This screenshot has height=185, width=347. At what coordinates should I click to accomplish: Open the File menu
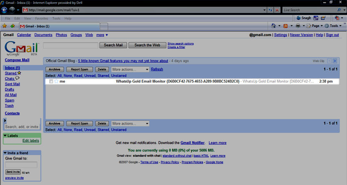pyautogui.click(x=8, y=18)
